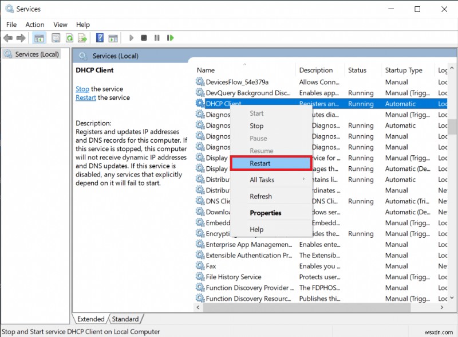Viewport: 458px width, 337px height.
Task: Select Restart in the context menu
Action: (271, 163)
